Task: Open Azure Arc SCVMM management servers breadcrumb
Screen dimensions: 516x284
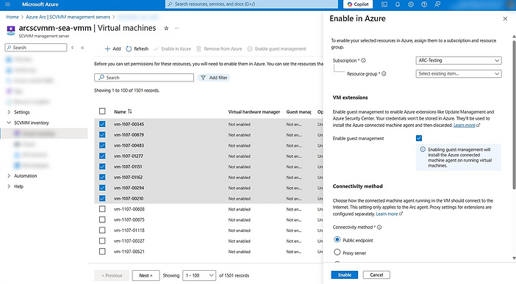Action: click(x=68, y=17)
